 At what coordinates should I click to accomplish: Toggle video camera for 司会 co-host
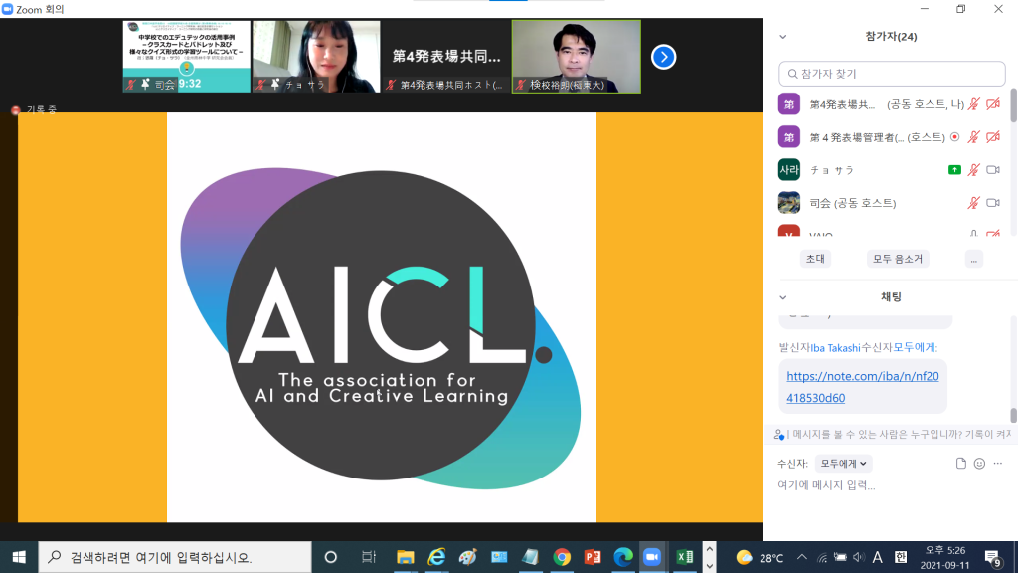tap(993, 203)
